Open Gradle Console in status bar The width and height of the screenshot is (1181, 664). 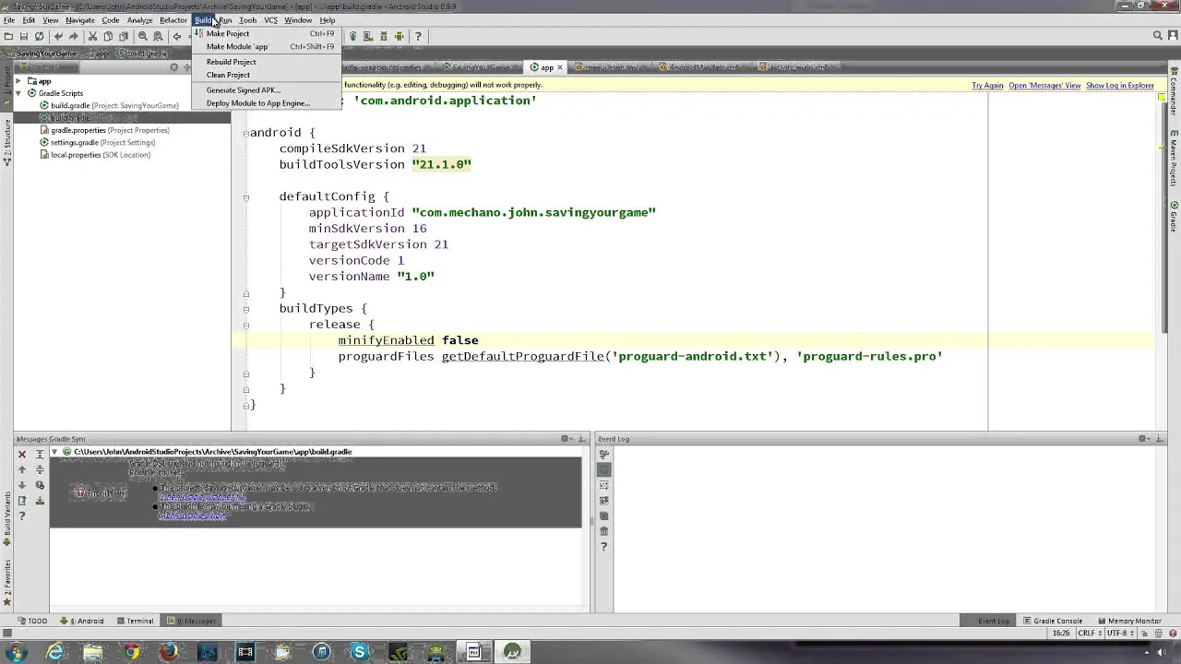[x=1052, y=621]
